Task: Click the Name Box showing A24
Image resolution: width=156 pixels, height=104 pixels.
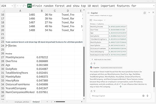Action: 6,6
